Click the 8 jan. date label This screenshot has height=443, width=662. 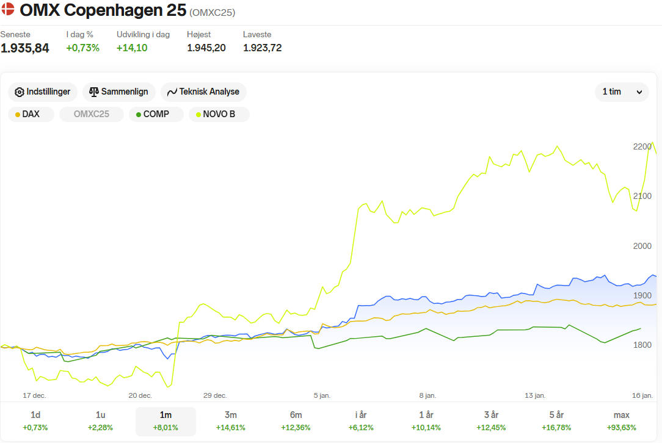427,396
